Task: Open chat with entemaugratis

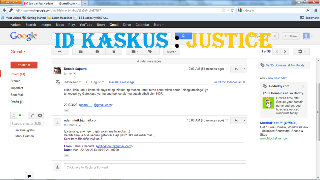Action: pos(25,130)
